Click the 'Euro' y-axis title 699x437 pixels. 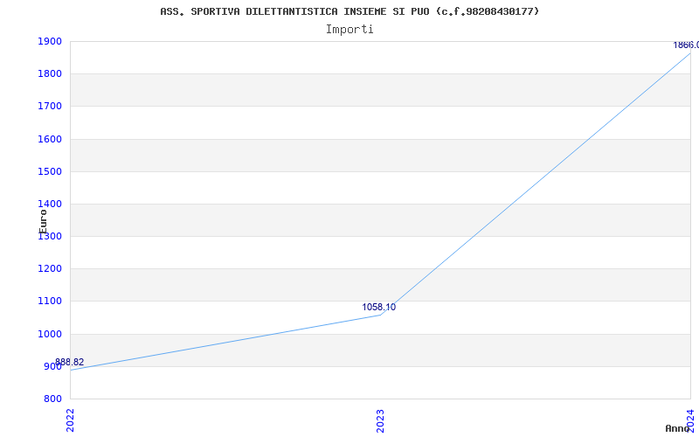pos(43,221)
